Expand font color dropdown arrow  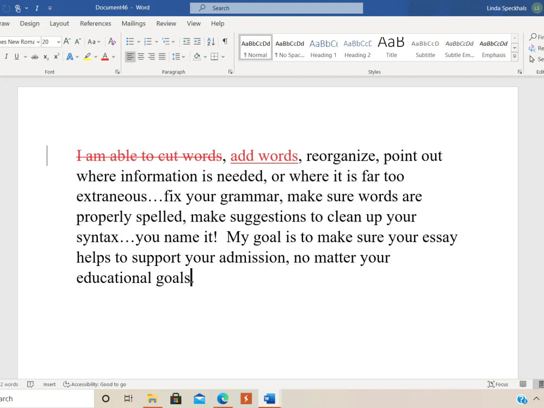(114, 57)
